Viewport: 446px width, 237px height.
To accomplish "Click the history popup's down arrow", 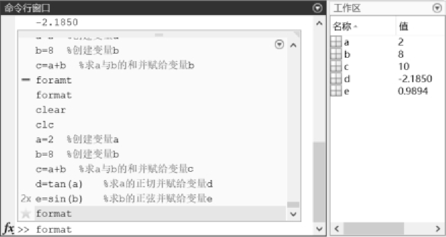I will point(293,214).
